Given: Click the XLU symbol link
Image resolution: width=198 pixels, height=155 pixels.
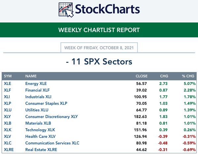Looking at the screenshot, I should (8, 110).
